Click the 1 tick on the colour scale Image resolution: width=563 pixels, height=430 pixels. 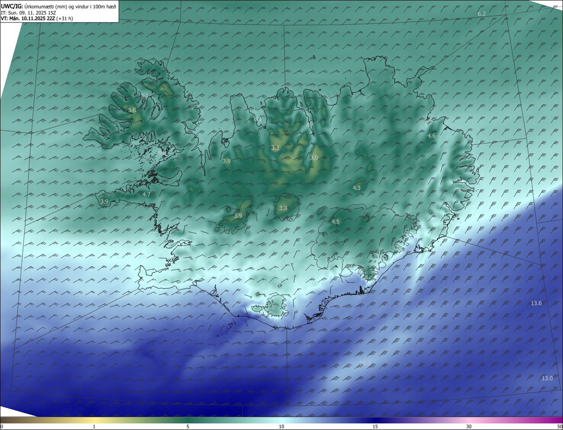[x=94, y=426]
